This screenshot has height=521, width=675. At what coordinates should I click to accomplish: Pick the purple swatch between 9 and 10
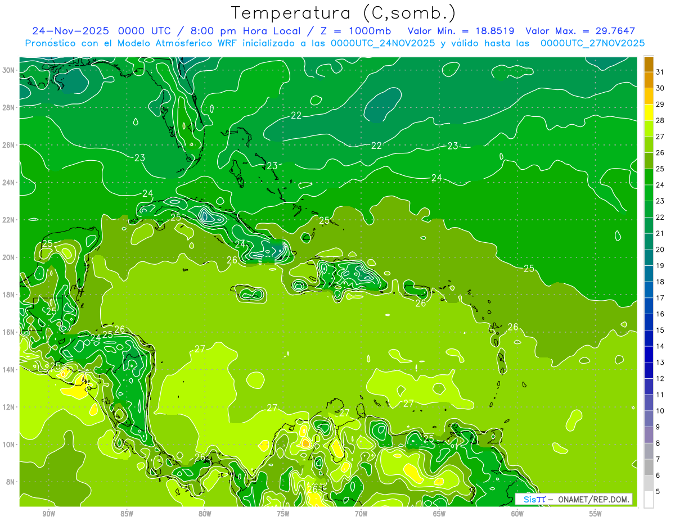click(x=649, y=419)
